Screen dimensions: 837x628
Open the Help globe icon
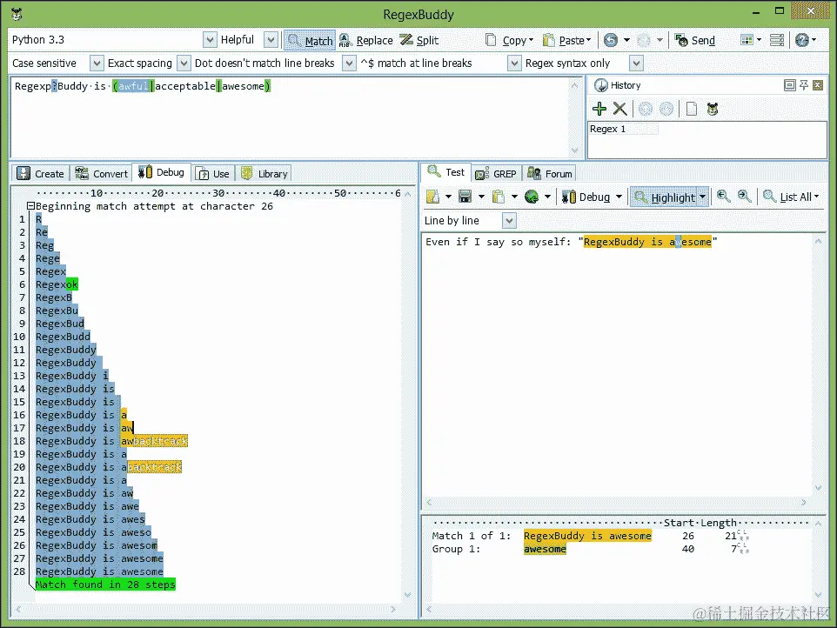pos(802,40)
